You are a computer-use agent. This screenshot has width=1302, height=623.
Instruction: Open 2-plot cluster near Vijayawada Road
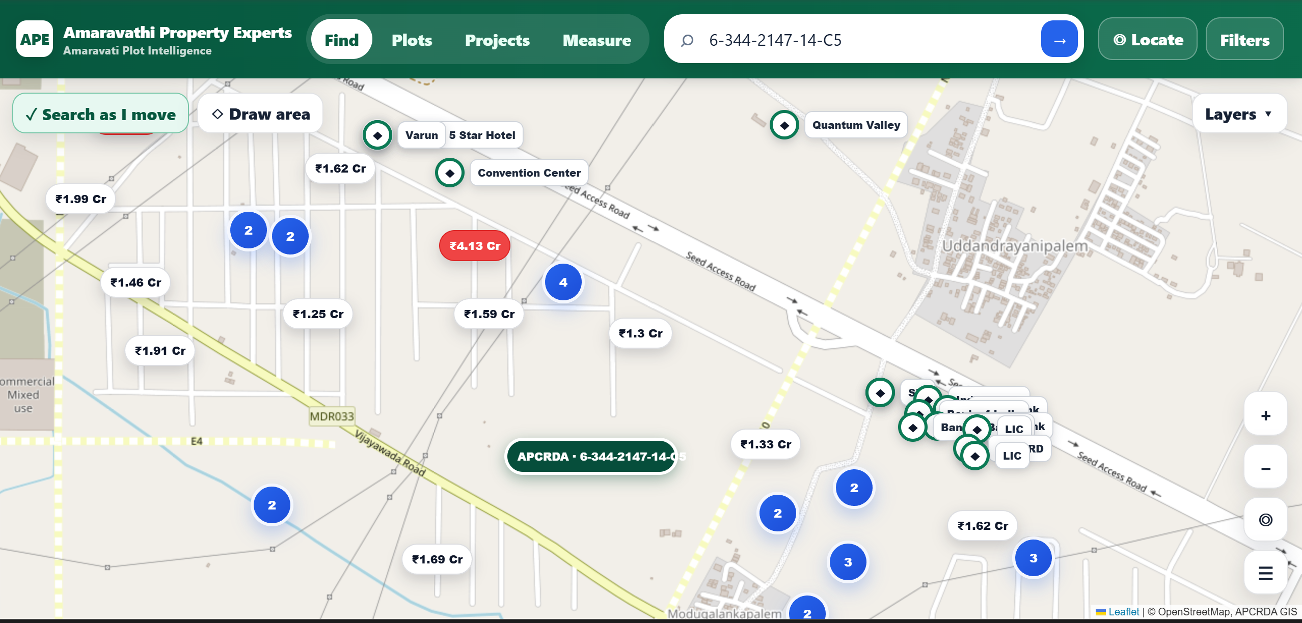[272, 505]
